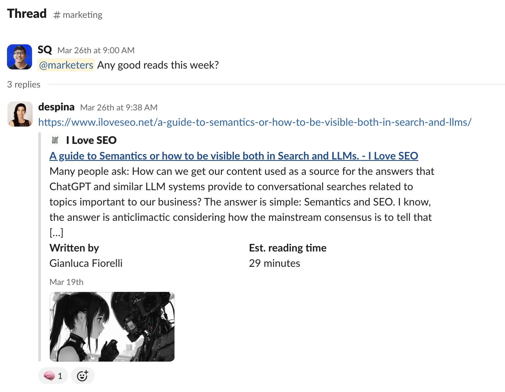
Task: Open the iloveseo.net URL link
Action: point(255,122)
